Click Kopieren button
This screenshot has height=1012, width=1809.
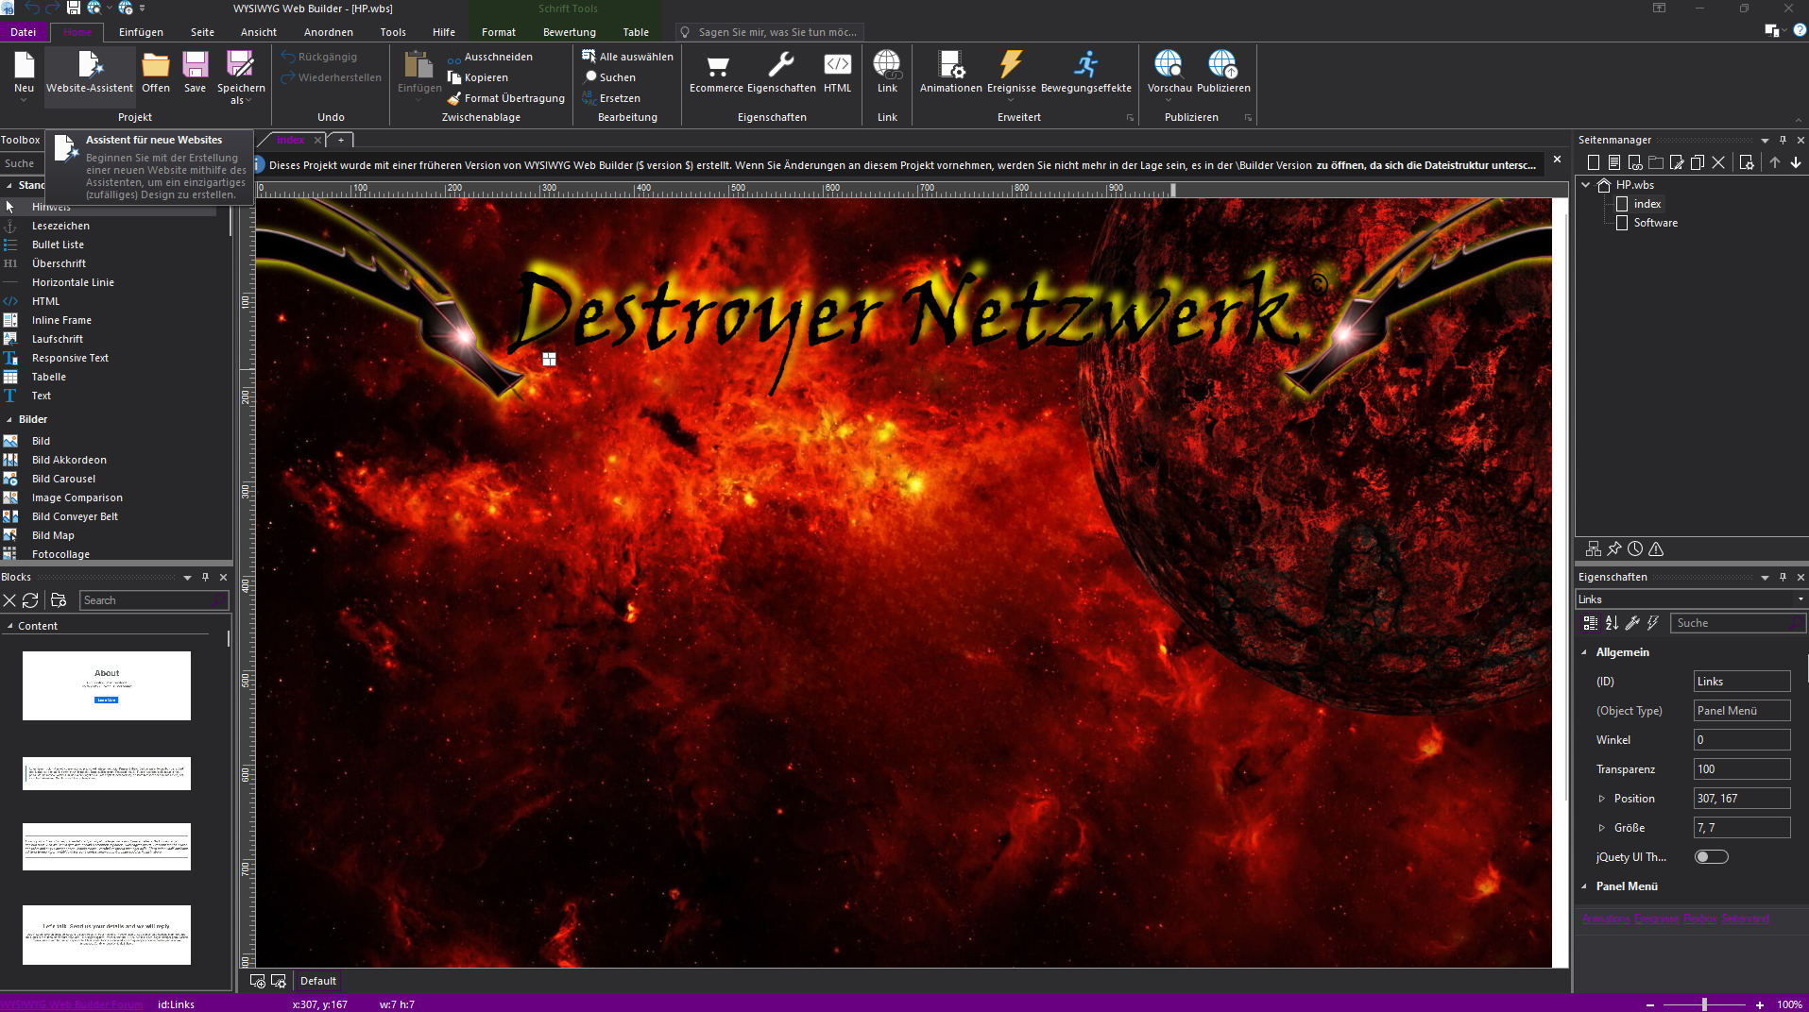tap(477, 77)
